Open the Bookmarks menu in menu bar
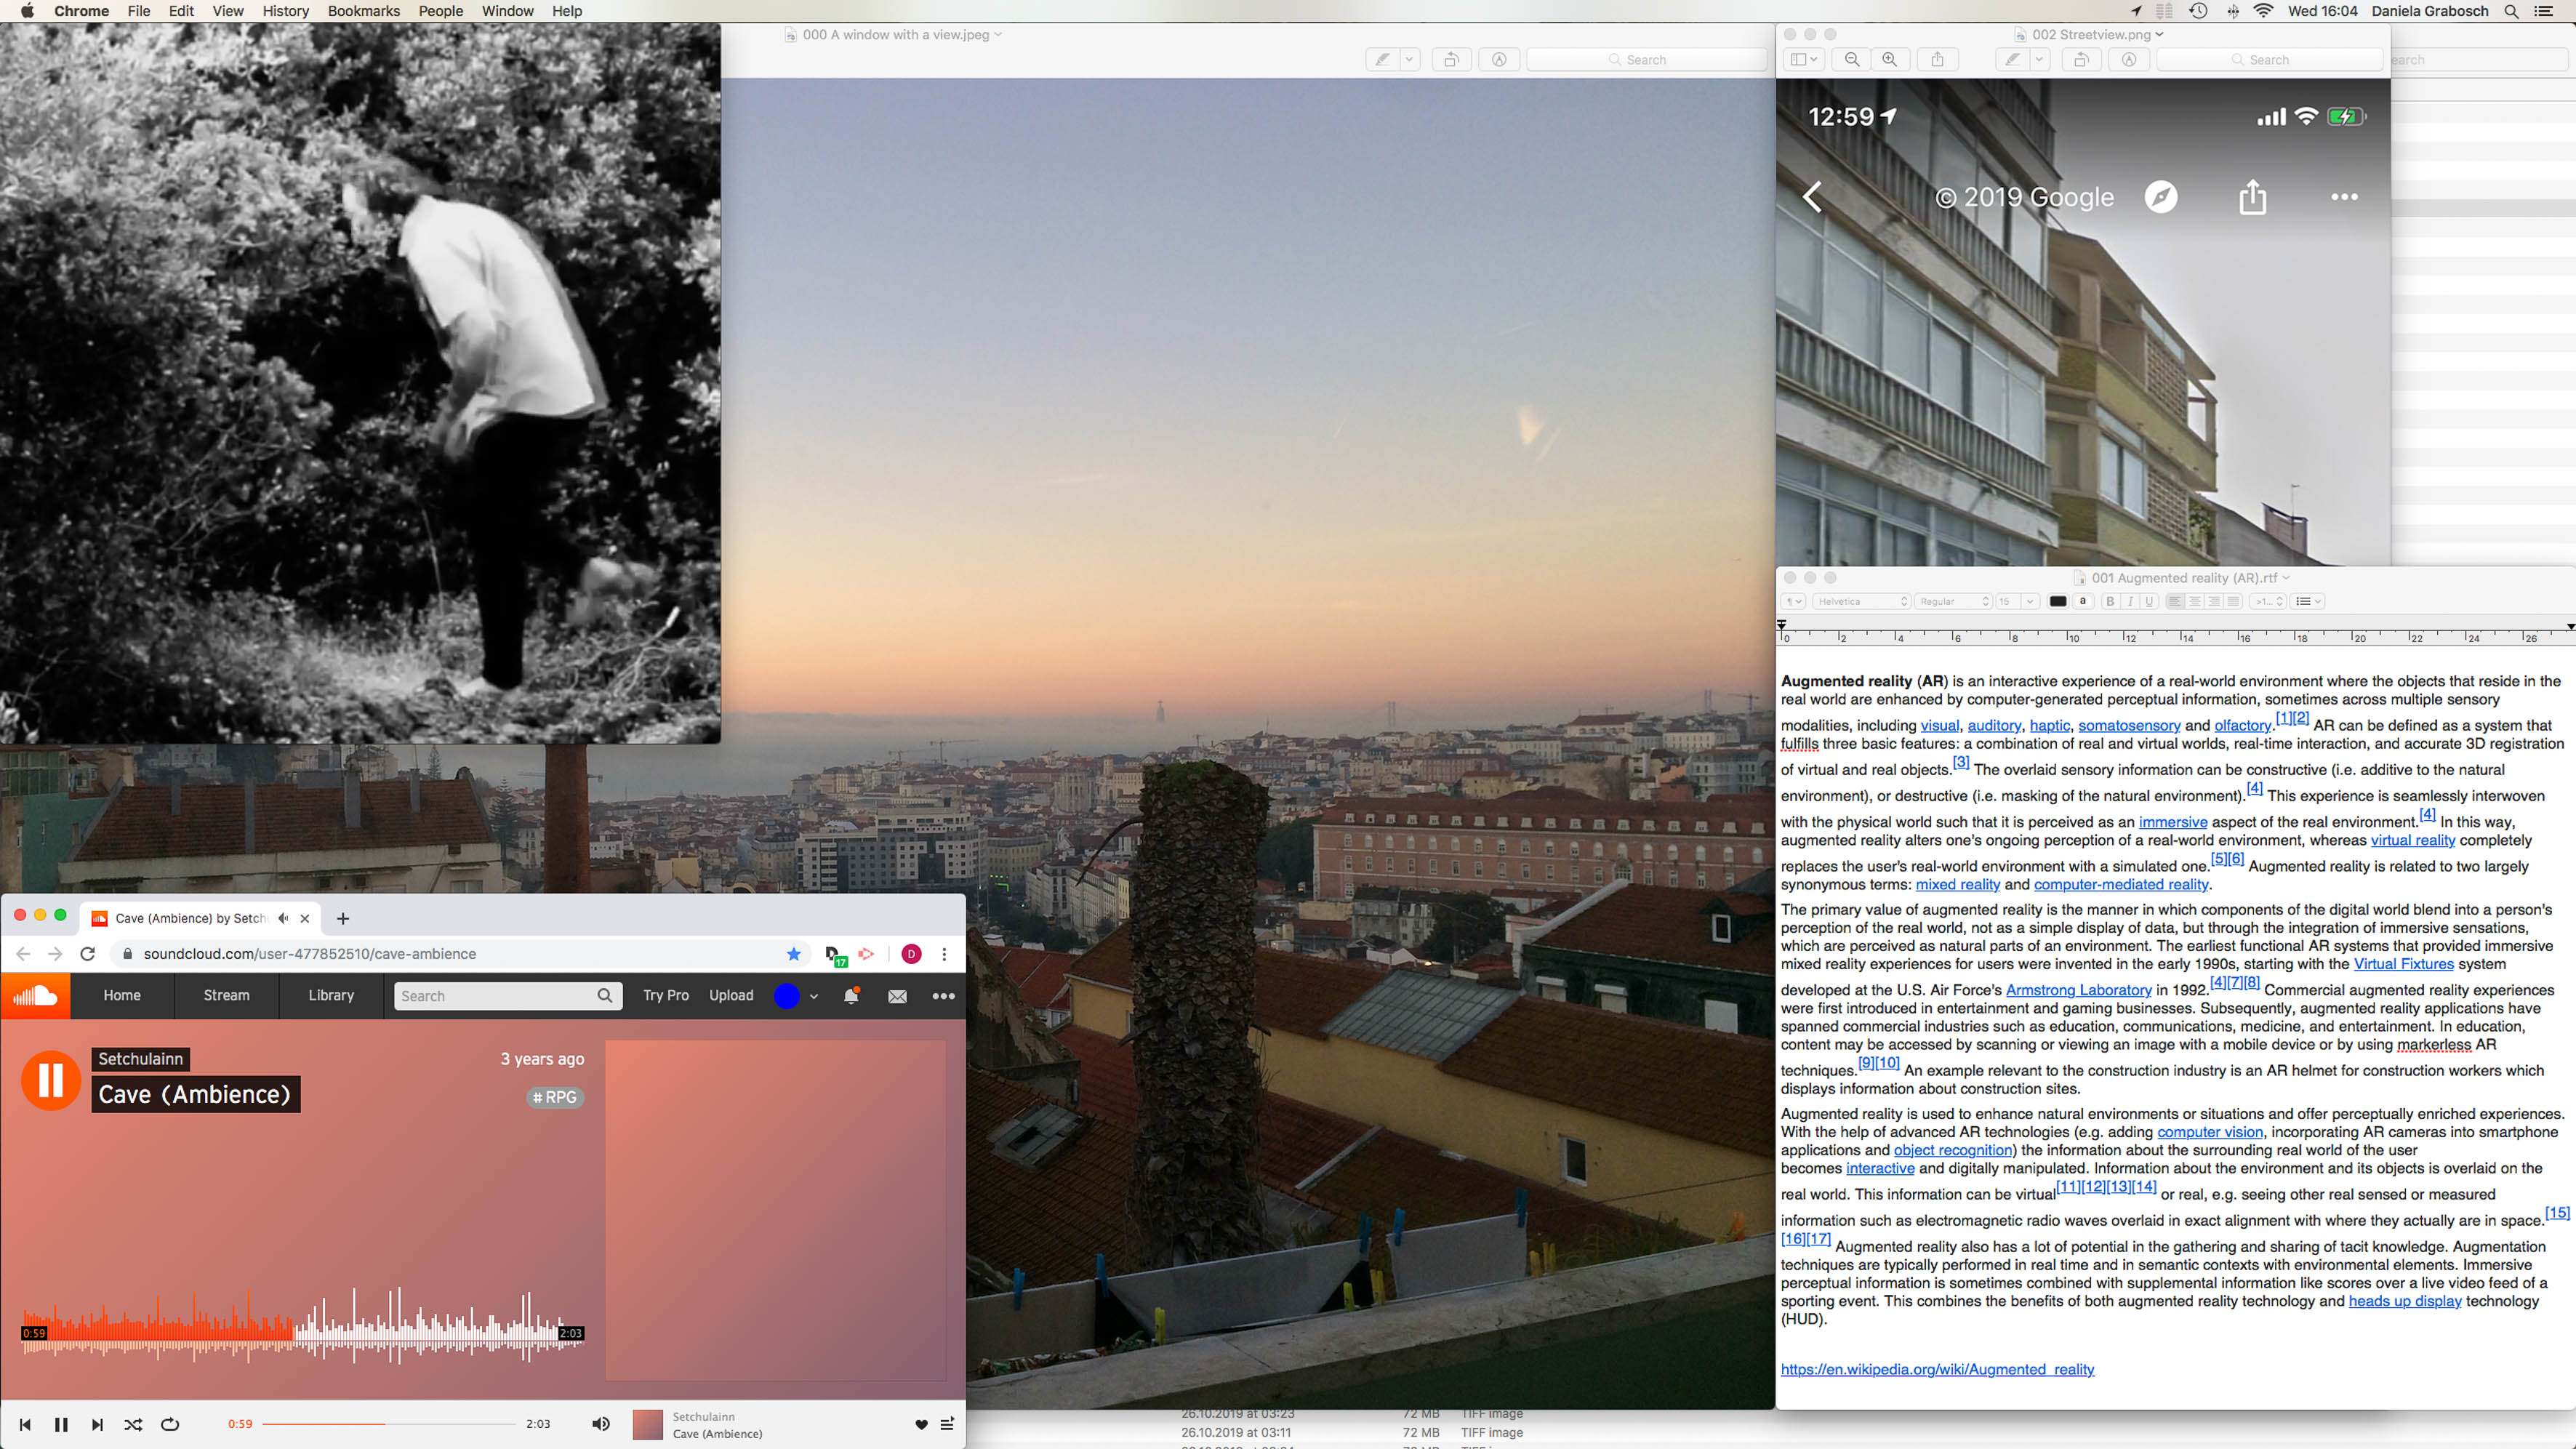This screenshot has height=1449, width=2576. [363, 11]
